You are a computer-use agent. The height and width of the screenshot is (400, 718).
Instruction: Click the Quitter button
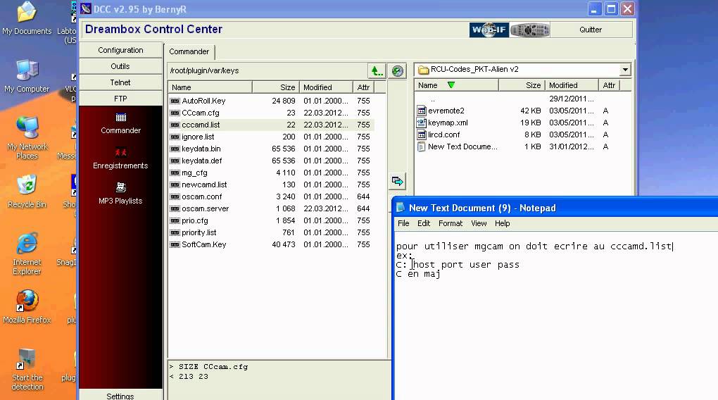tap(591, 30)
